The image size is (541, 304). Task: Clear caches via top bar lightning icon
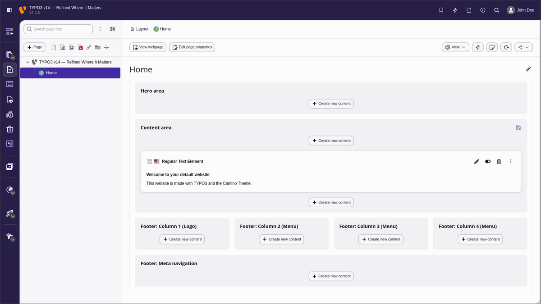coord(455,10)
